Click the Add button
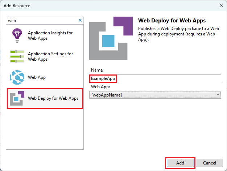Viewport: 227px width, 171px height. tap(180, 163)
